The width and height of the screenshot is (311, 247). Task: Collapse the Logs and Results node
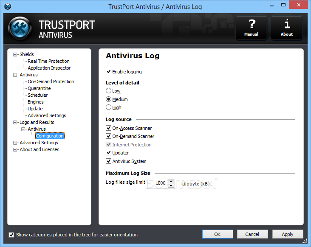coord(15,122)
